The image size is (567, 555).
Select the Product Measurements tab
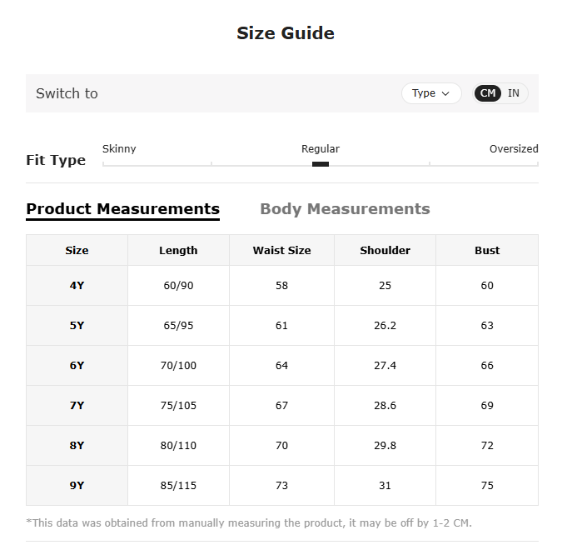point(123,209)
